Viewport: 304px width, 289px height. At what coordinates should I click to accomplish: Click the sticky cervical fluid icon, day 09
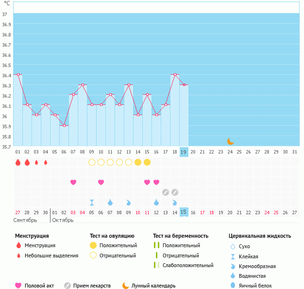pos(92,202)
